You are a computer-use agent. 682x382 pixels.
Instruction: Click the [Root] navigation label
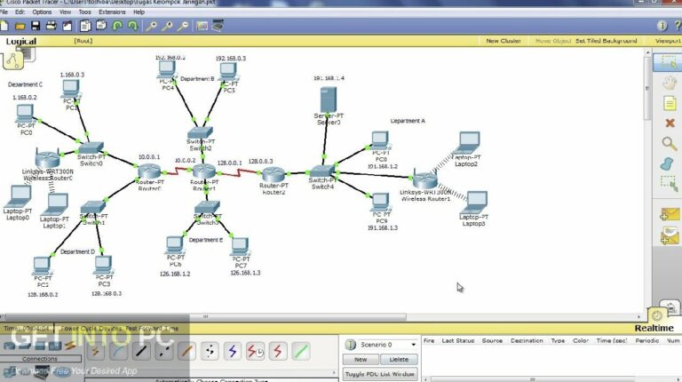pyautogui.click(x=83, y=41)
